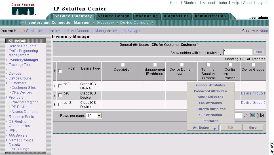Open Resource Pools in the sidebar

coord(21,117)
